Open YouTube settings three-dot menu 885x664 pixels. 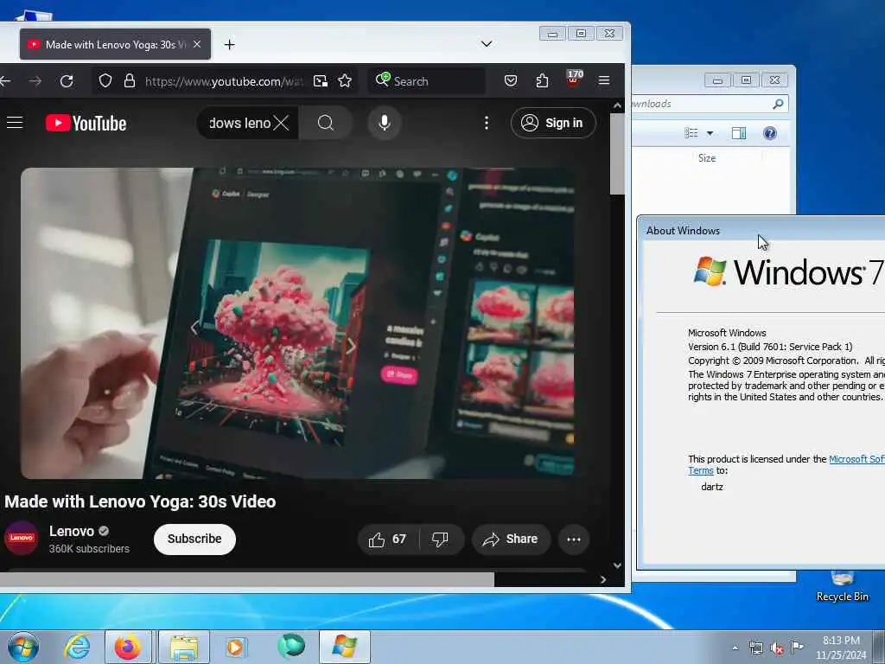487,123
